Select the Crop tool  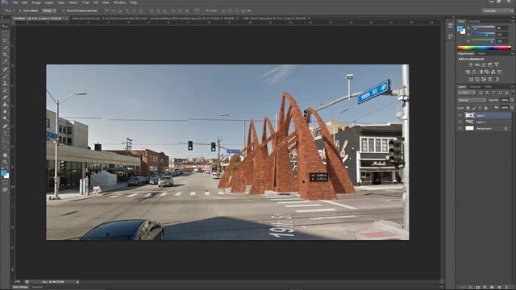(x=5, y=55)
